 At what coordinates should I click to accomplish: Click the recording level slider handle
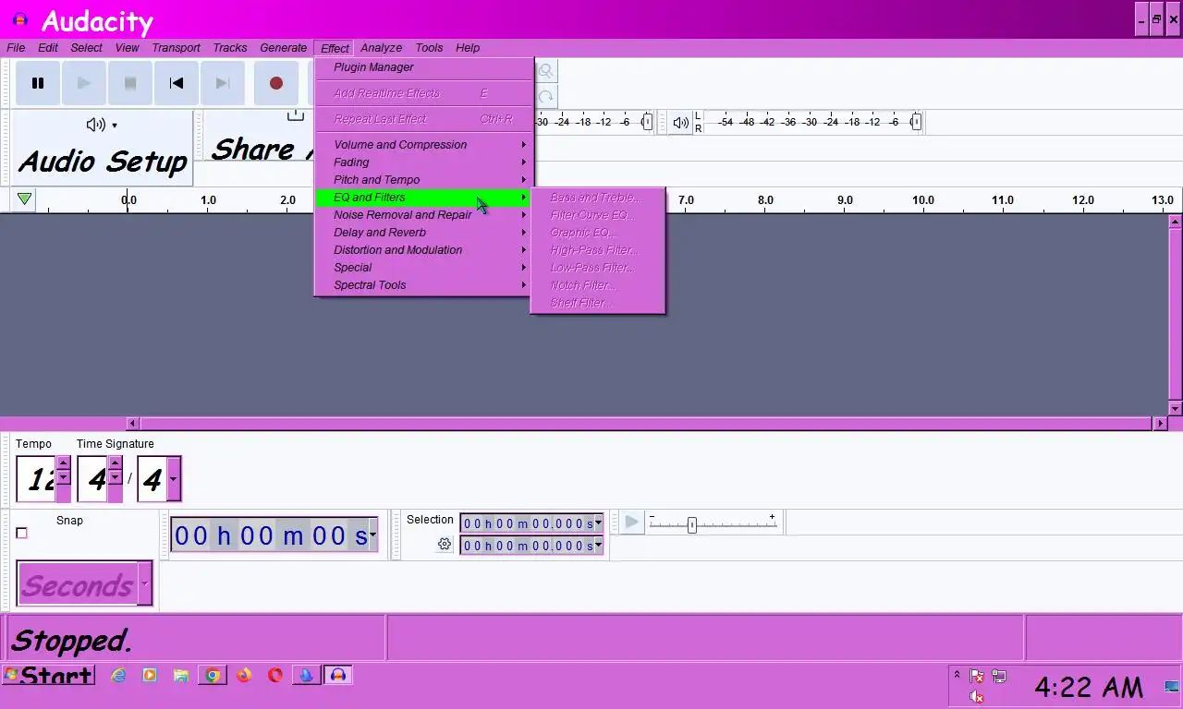pyautogui.click(x=647, y=122)
